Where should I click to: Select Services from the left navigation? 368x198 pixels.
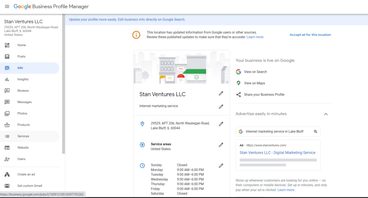coord(23,136)
